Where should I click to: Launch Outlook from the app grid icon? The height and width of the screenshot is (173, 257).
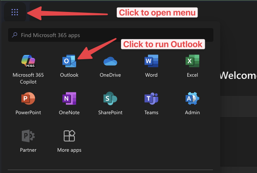[69, 62]
